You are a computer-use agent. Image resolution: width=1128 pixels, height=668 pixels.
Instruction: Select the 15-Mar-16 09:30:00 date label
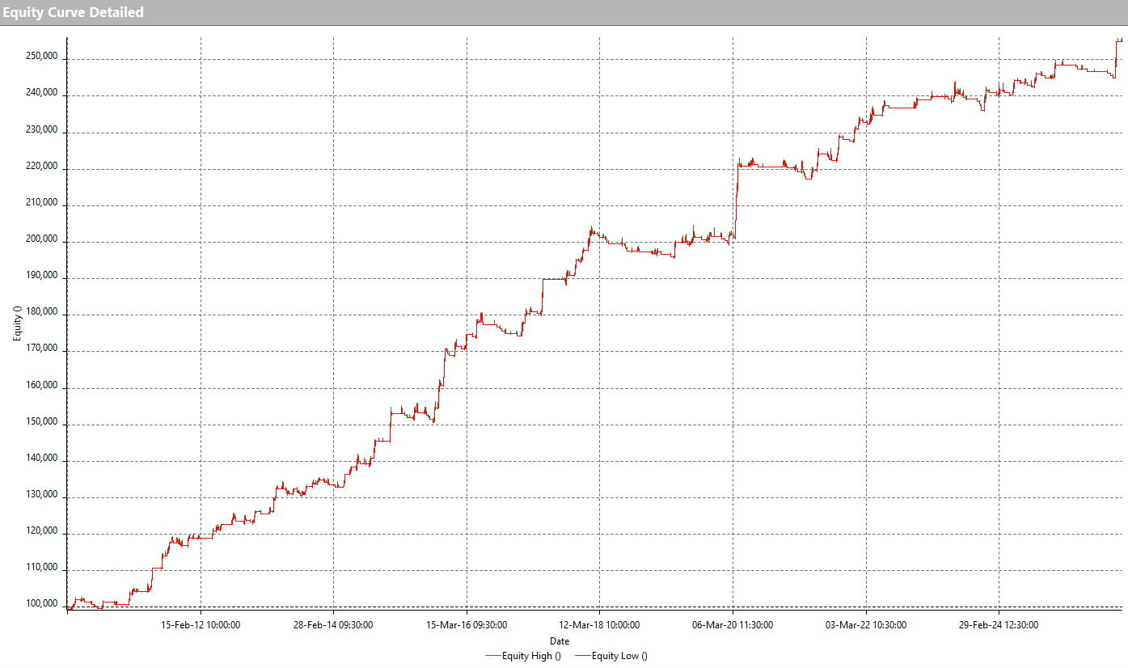[x=467, y=624]
